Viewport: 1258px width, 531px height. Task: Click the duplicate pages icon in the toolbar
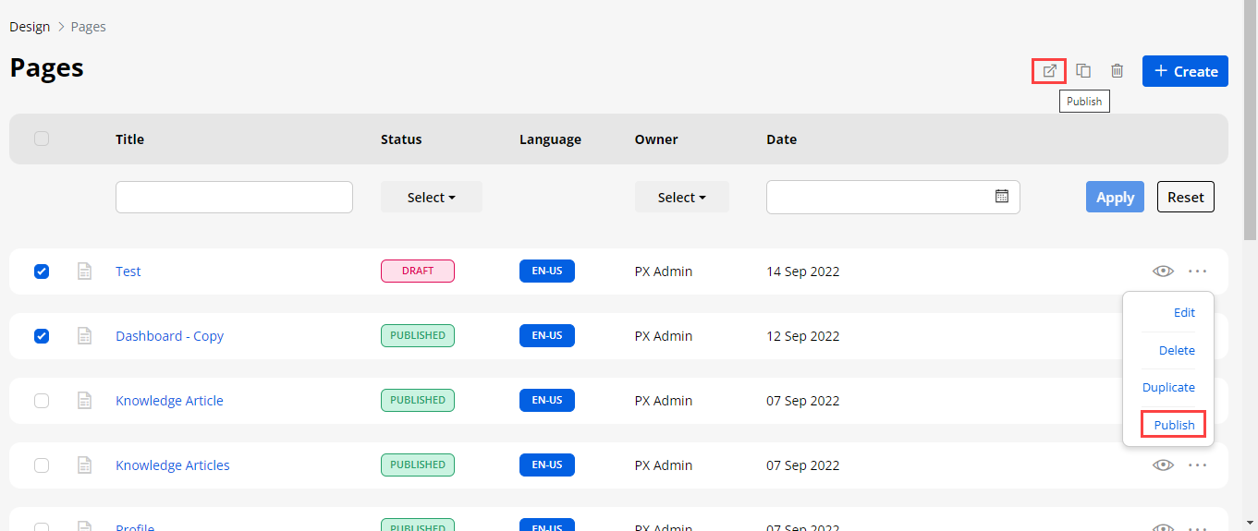click(x=1083, y=71)
